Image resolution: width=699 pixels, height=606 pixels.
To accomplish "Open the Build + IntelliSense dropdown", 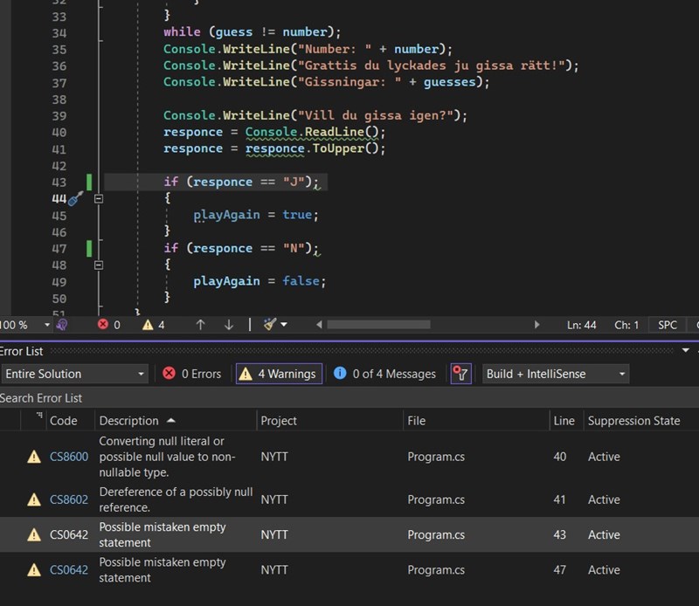I will click(x=556, y=374).
